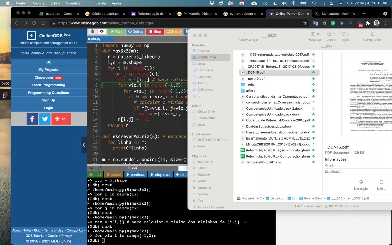
Task: Click Sign Up in sidebar
Action: click(49, 100)
